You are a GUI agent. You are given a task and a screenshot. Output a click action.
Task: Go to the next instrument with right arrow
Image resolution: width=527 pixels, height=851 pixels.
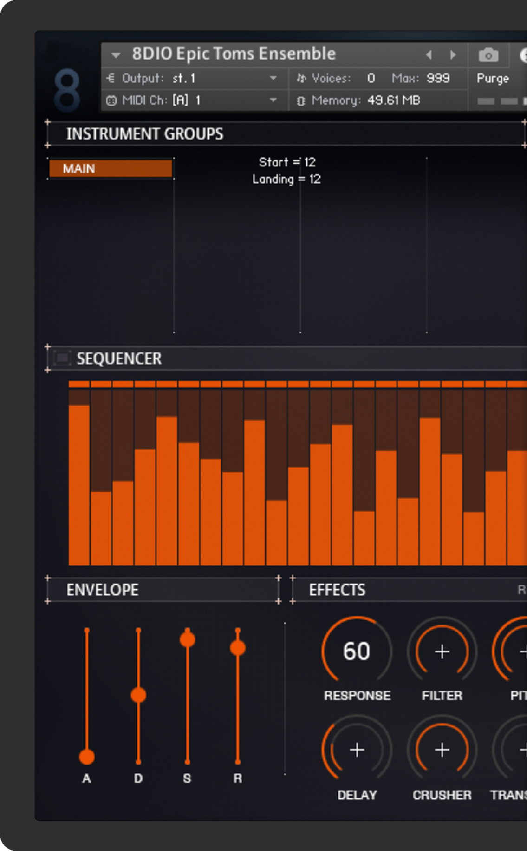pyautogui.click(x=453, y=55)
